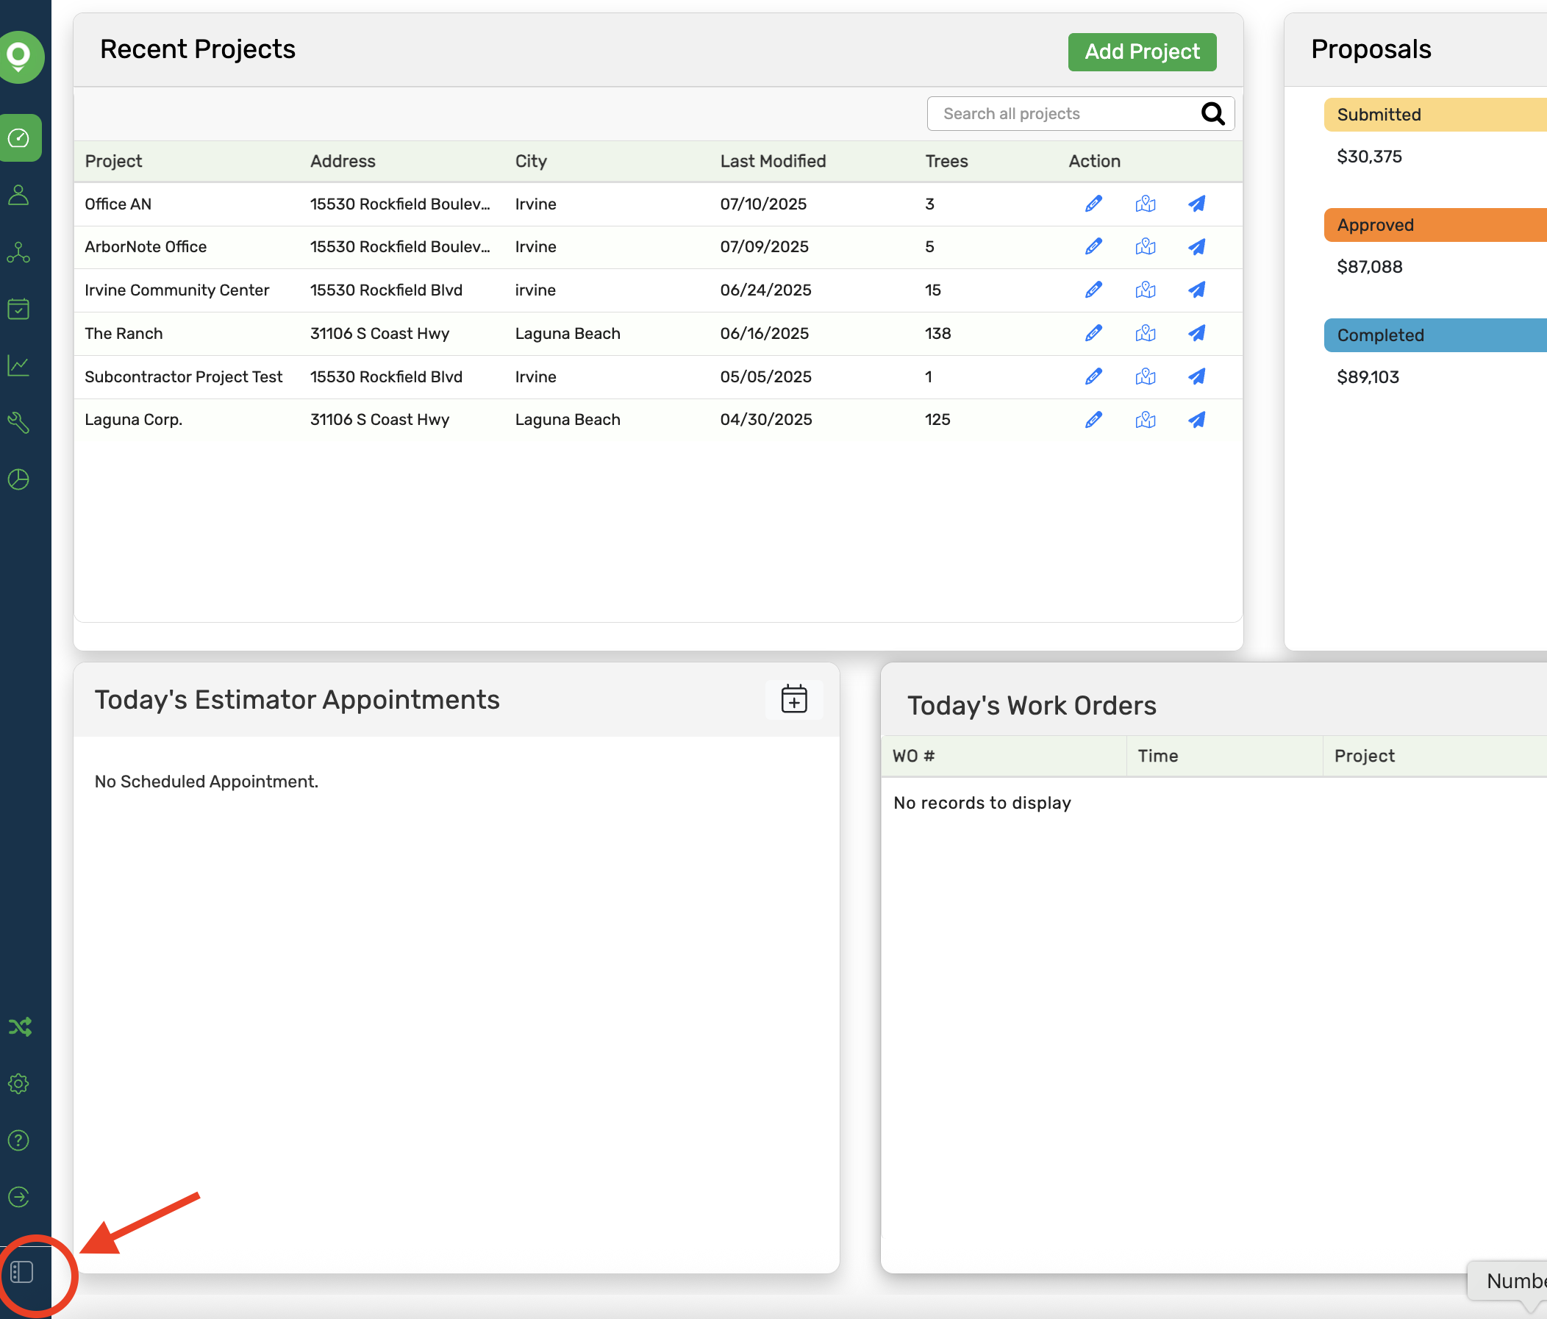Open the help question mark icon

pos(18,1140)
